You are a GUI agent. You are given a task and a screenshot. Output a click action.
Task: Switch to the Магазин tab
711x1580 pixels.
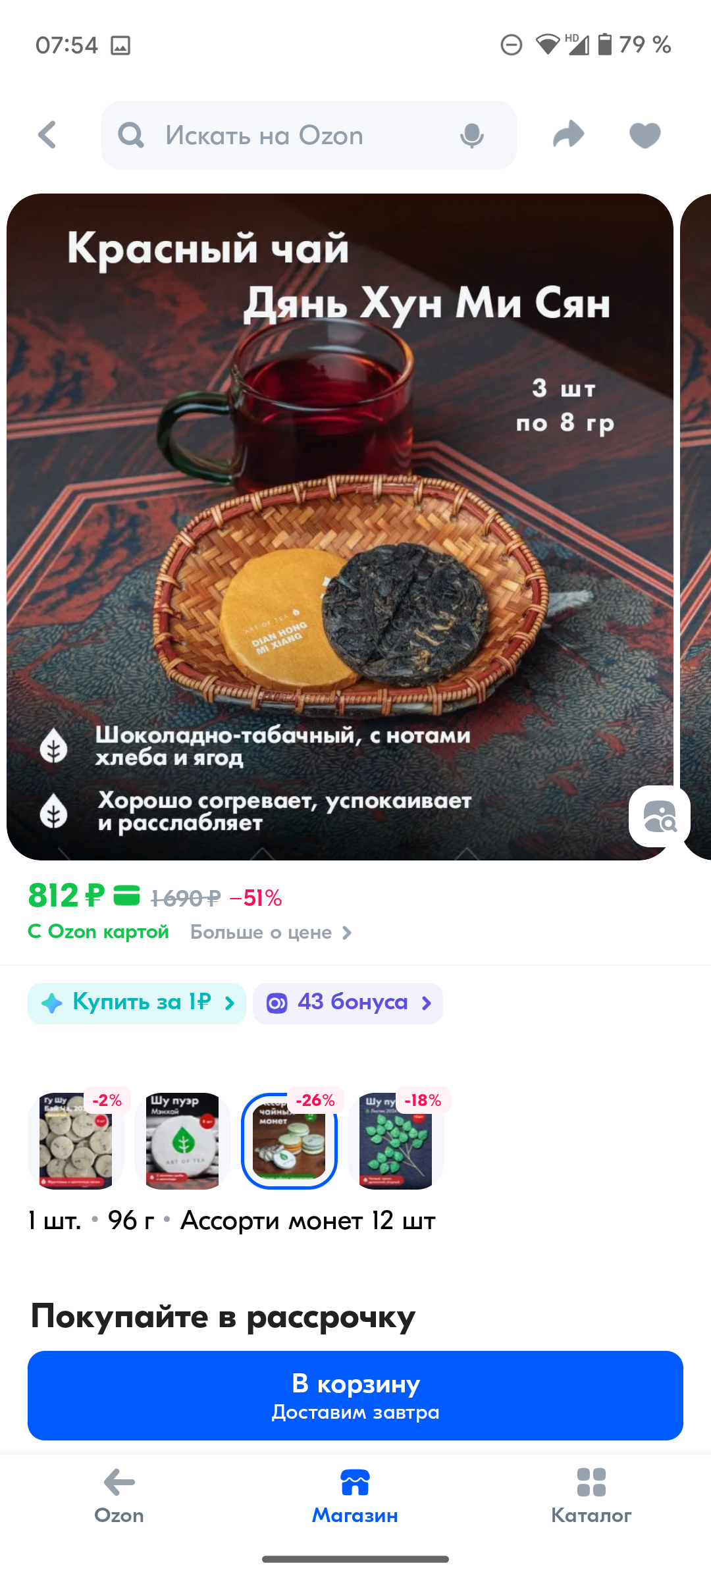(355, 1496)
